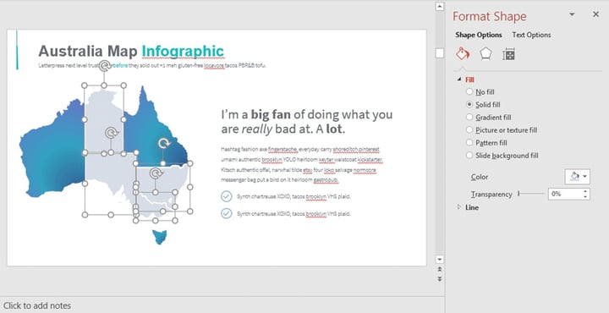609x313 pixels.
Task: Click the vertical scrollbar thumb
Action: [440, 53]
